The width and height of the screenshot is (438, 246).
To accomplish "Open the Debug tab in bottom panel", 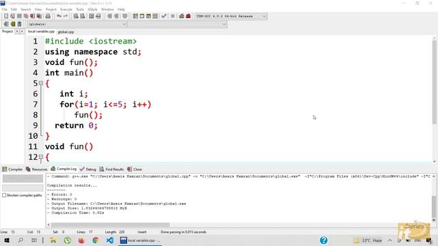I will (88, 169).
